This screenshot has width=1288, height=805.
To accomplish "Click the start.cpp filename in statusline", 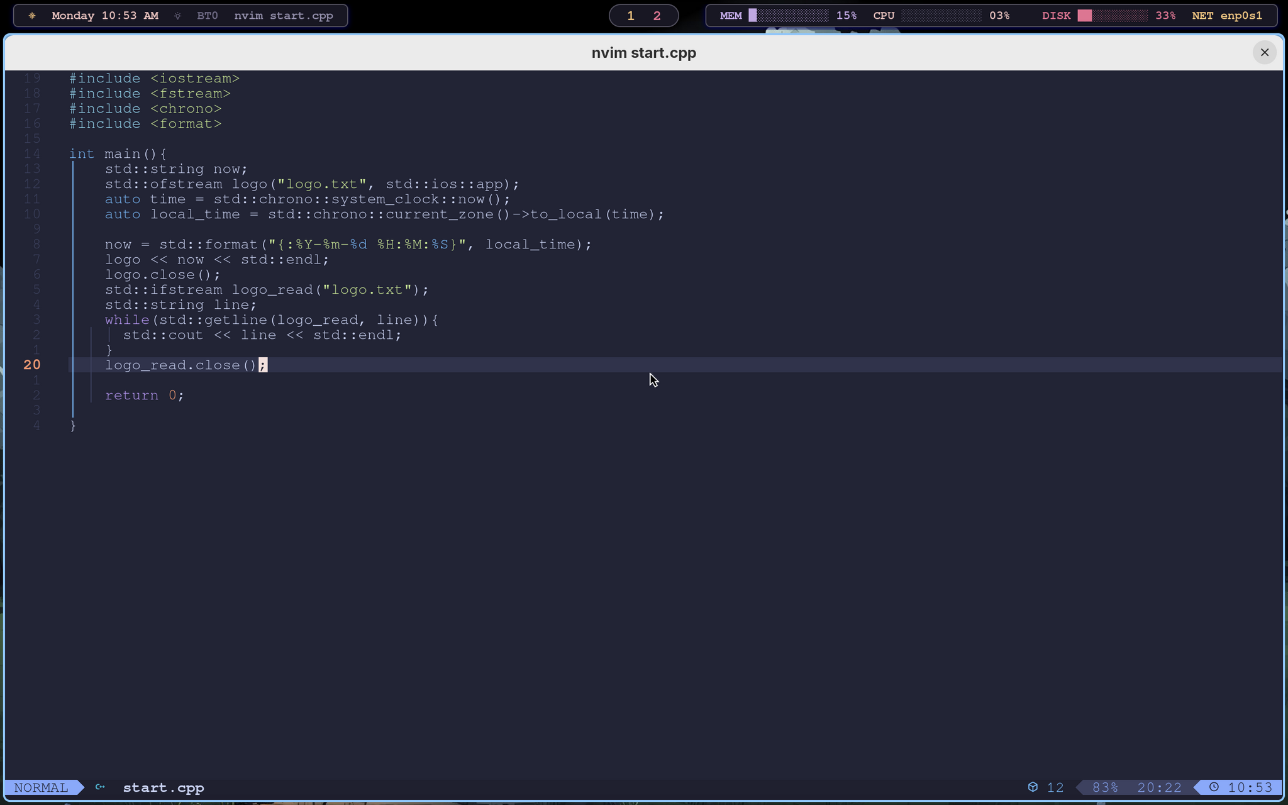I will pyautogui.click(x=164, y=787).
